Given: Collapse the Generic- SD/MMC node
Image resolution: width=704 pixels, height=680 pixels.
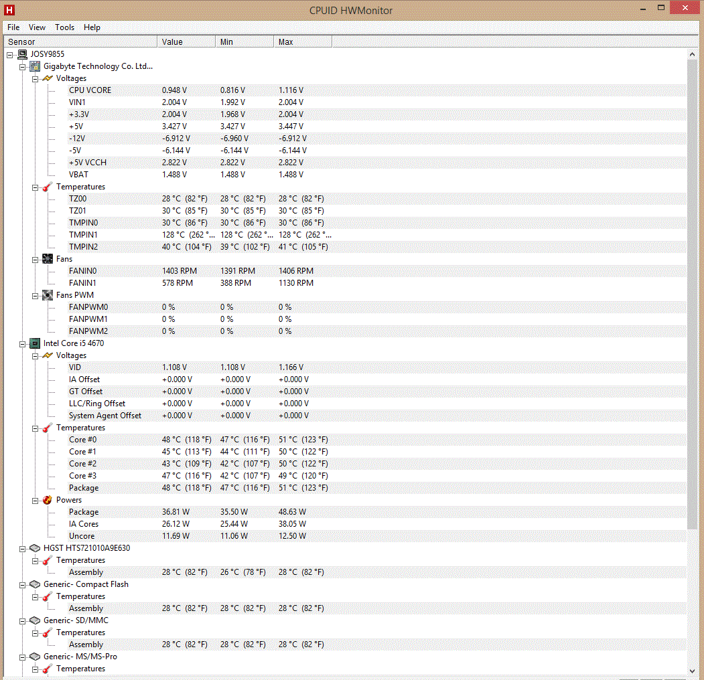Looking at the screenshot, I should pos(23,621).
